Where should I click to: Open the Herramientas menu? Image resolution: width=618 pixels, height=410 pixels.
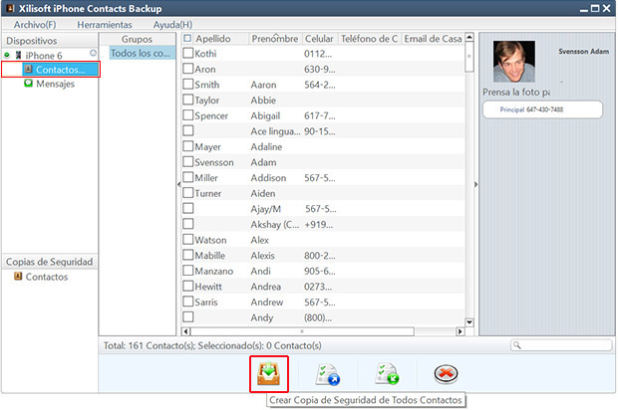pyautogui.click(x=105, y=25)
